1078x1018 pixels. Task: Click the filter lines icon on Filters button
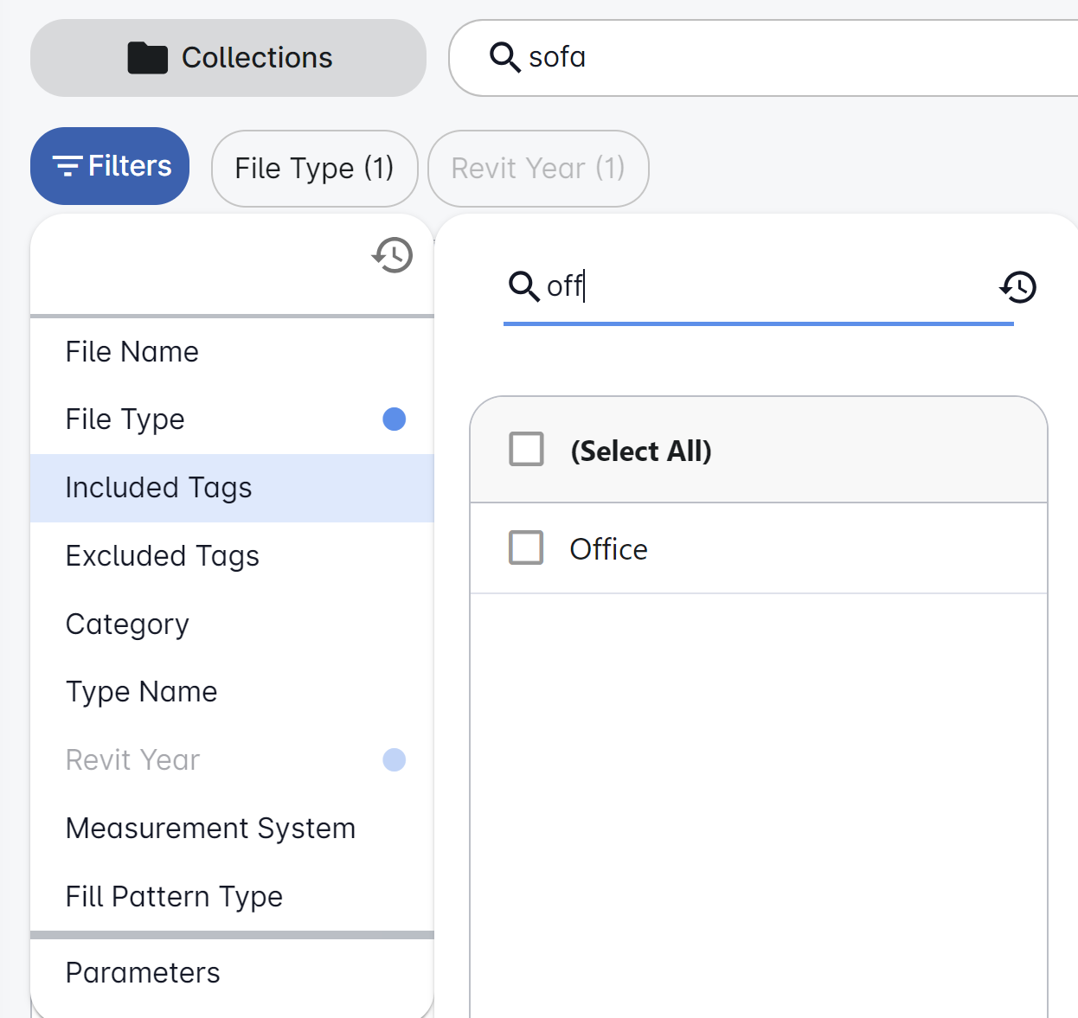pos(67,166)
